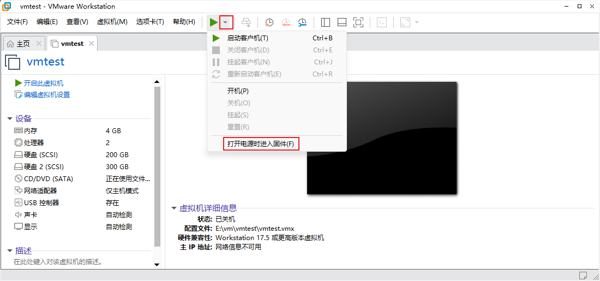Close the vmtest tab
The height and width of the screenshot is (281, 600).
(x=91, y=44)
